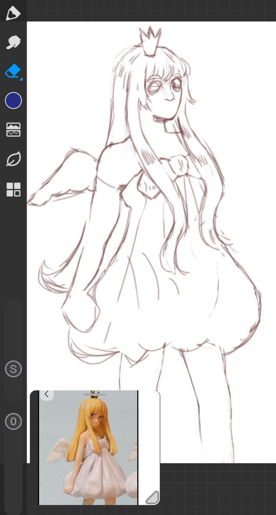Image resolution: width=276 pixels, height=515 pixels.
Task: Click the reference window top drag handle
Action: pyautogui.click(x=94, y=394)
